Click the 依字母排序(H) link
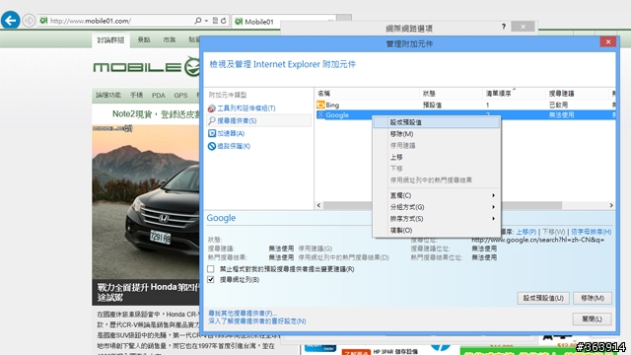Viewport: 631px width, 355px height. click(x=592, y=232)
